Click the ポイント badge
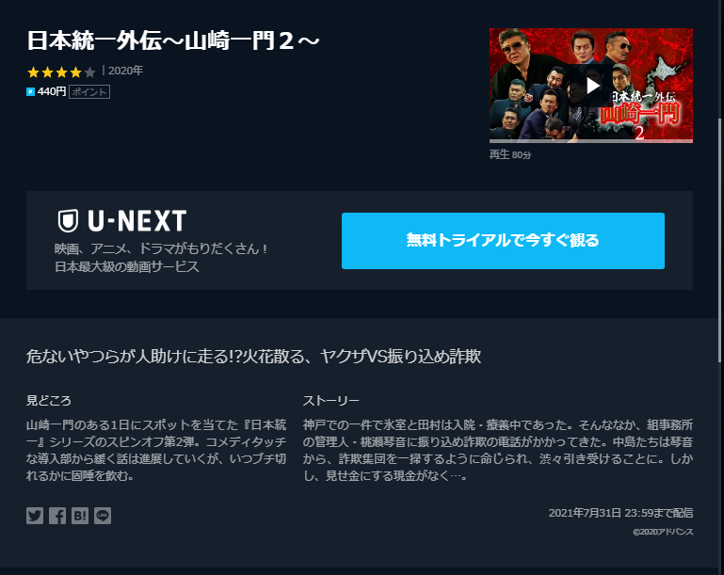This screenshot has height=575, width=724. tap(89, 92)
